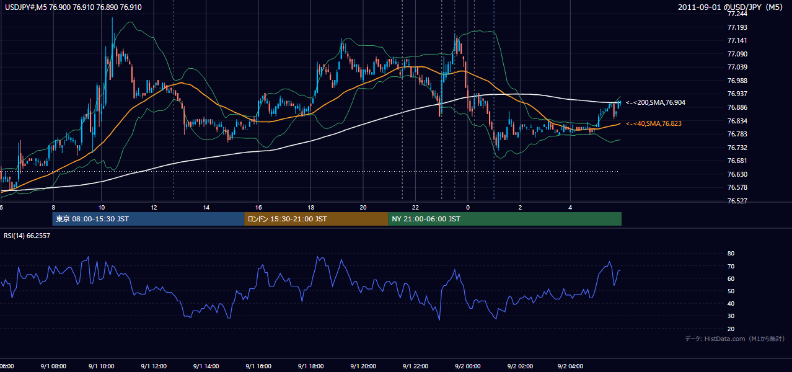Click price level 76.732 on the axis
Image resolution: width=792 pixels, height=372 pixels.
point(738,148)
